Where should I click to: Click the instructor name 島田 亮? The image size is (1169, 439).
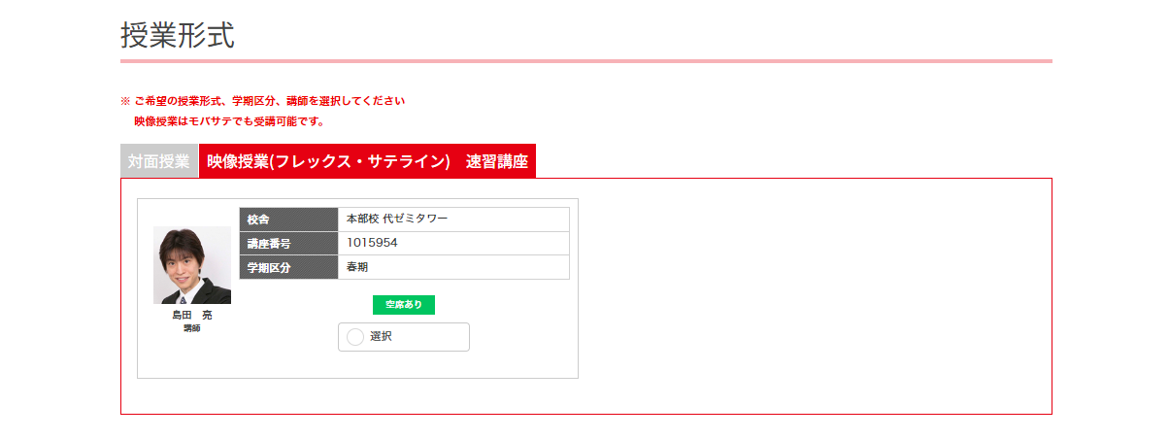click(x=192, y=316)
